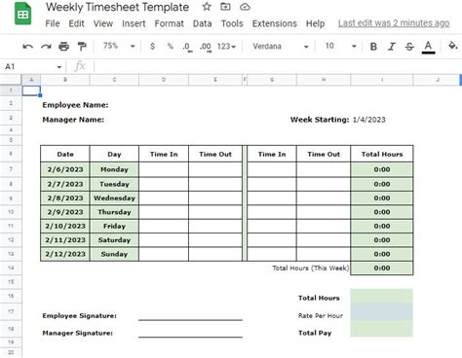The width and height of the screenshot is (462, 358).
Task: Toggle strikethrough formatting
Action: 409,47
